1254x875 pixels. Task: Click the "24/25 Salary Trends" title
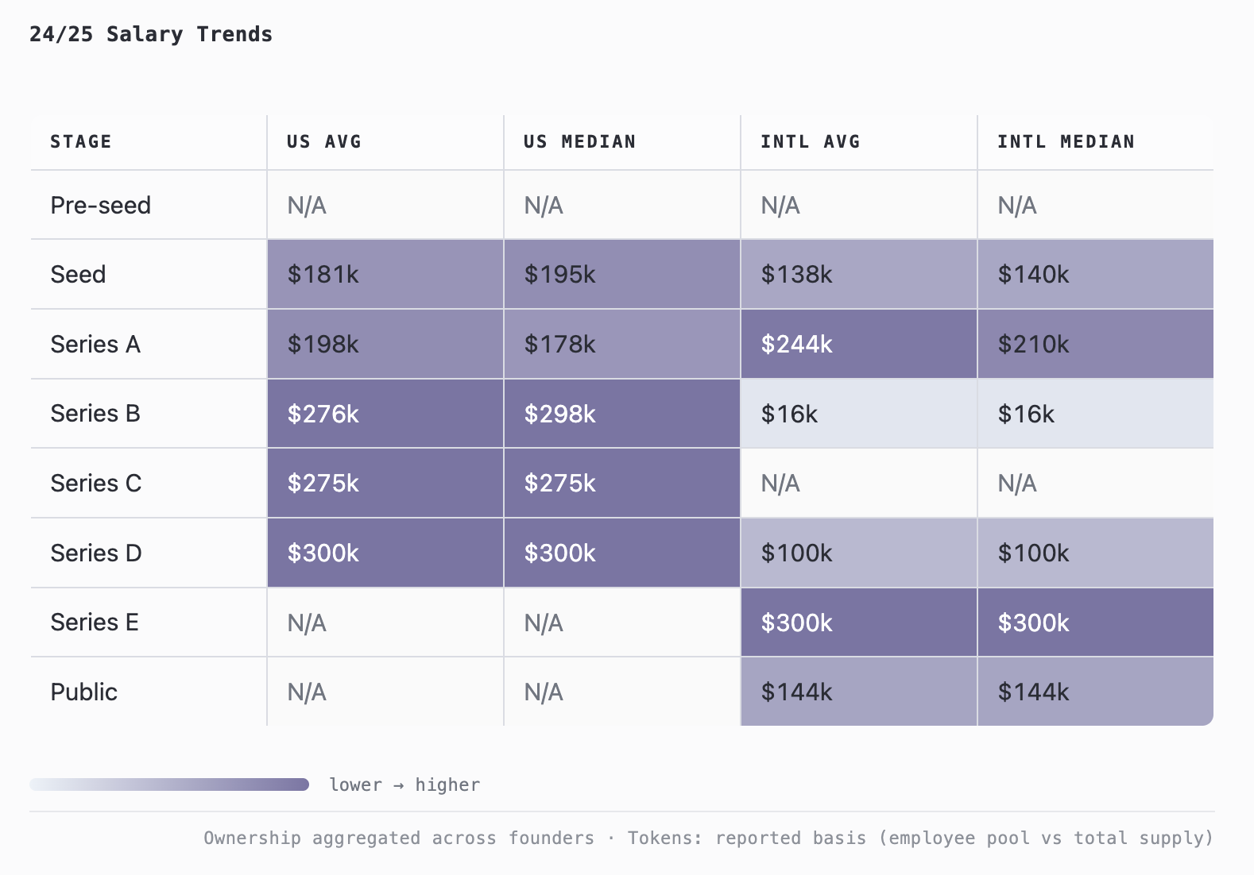[x=151, y=34]
